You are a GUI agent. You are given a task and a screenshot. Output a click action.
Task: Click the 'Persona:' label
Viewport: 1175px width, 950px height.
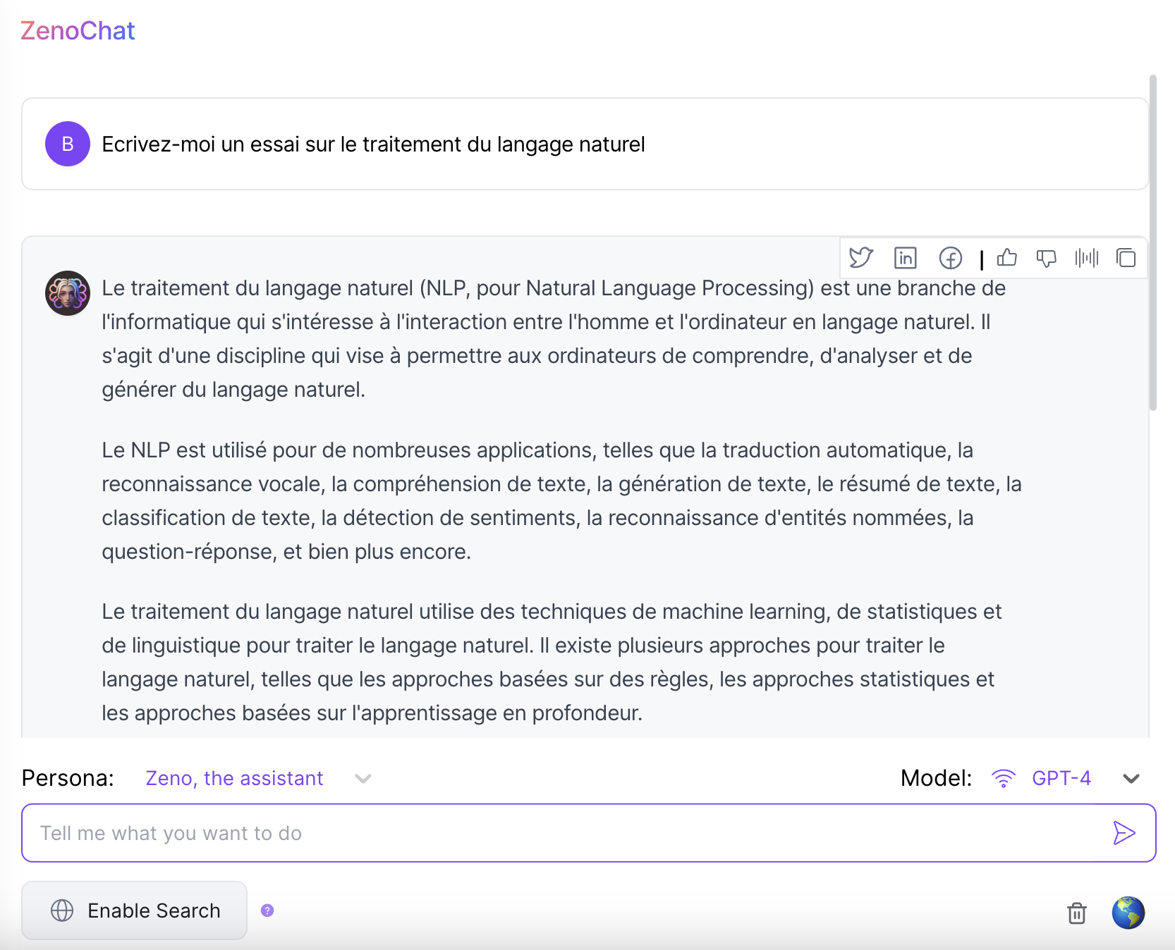[68, 778]
